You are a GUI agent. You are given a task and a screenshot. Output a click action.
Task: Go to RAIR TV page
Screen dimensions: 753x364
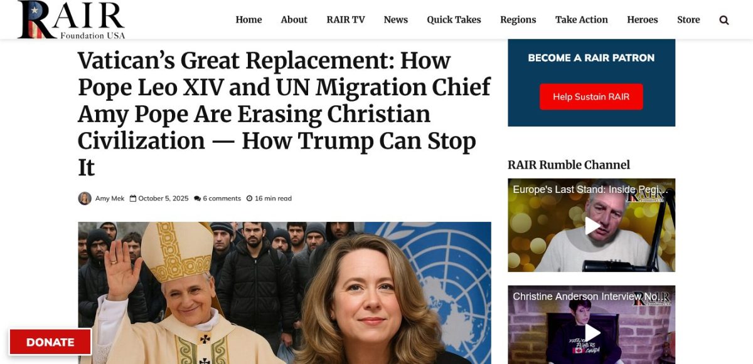pyautogui.click(x=346, y=19)
